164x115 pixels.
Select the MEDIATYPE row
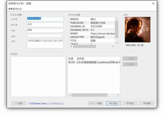click(x=92, y=37)
